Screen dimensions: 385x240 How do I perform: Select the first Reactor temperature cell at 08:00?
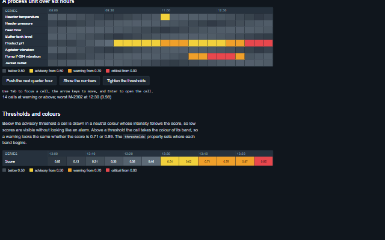(52, 17)
